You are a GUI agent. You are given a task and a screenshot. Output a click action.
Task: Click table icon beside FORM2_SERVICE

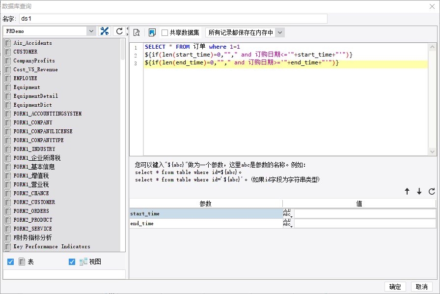[x=8, y=229]
